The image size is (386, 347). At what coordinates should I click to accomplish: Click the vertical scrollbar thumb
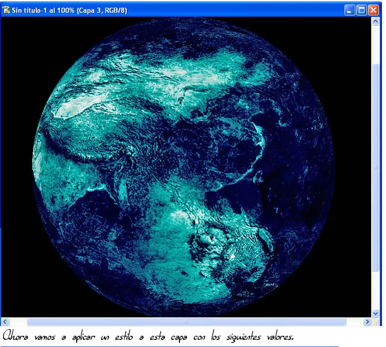pyautogui.click(x=375, y=167)
